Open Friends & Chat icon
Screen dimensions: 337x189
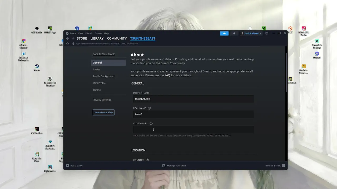tap(284, 166)
